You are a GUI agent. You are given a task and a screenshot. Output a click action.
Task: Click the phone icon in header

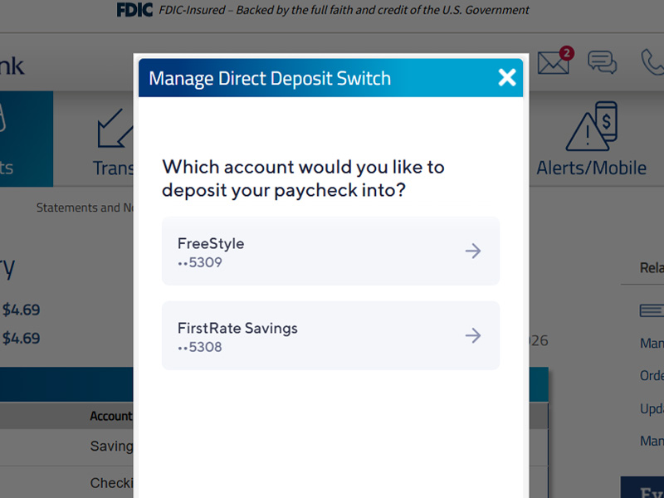point(652,62)
